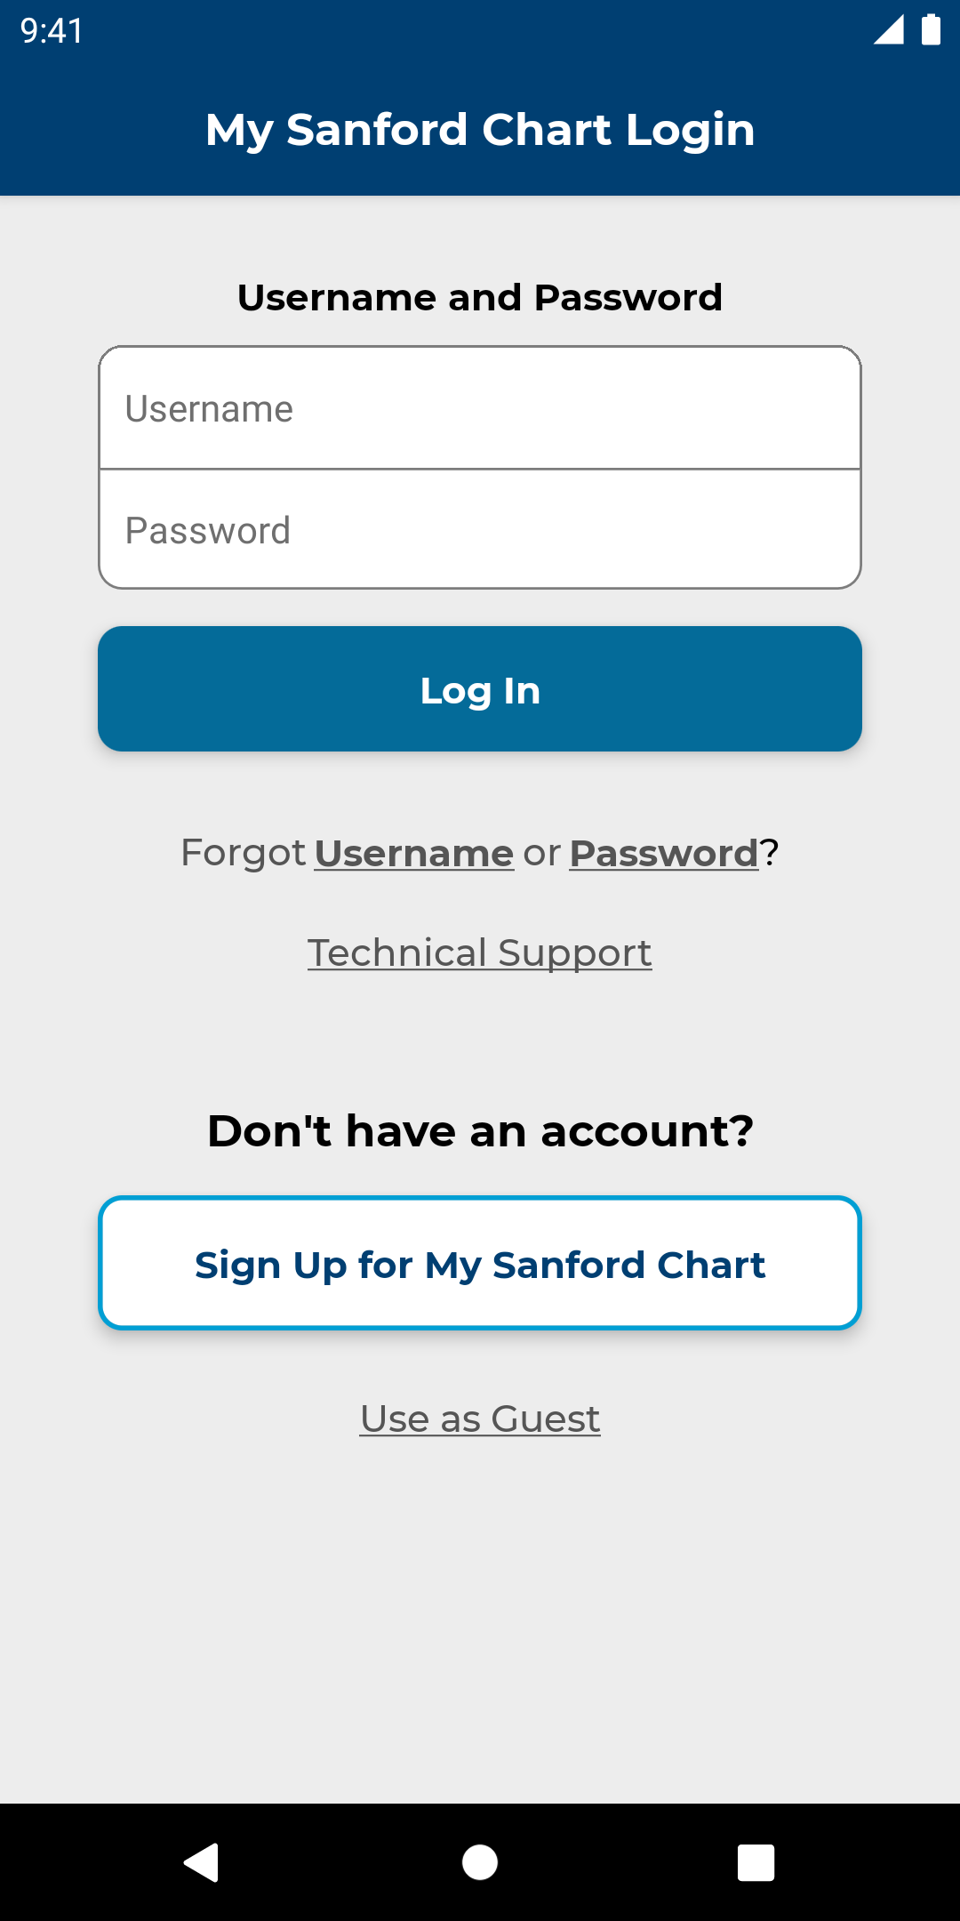The height and width of the screenshot is (1921, 960).
Task: Open the forgot Username link
Action: point(414,854)
